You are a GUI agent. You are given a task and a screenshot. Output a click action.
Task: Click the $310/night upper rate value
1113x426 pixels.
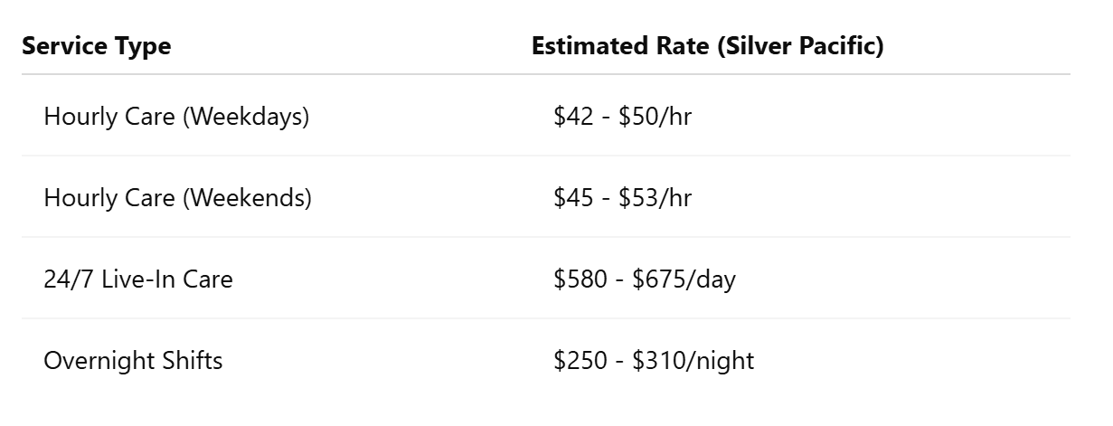[693, 361]
